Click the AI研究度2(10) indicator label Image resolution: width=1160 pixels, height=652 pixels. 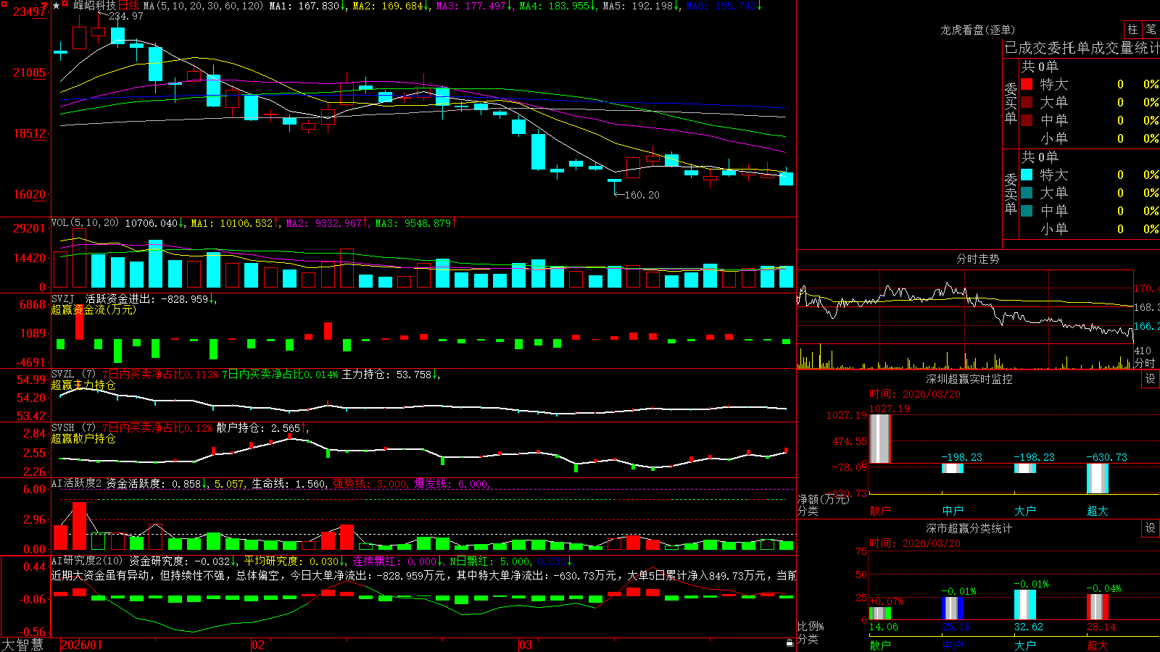[x=87, y=561]
